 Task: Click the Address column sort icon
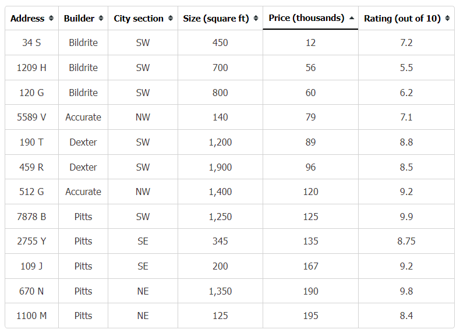point(51,18)
